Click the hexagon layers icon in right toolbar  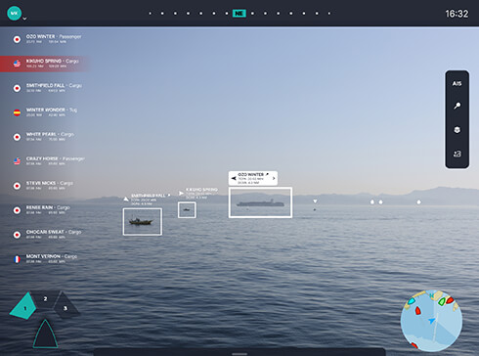(457, 130)
